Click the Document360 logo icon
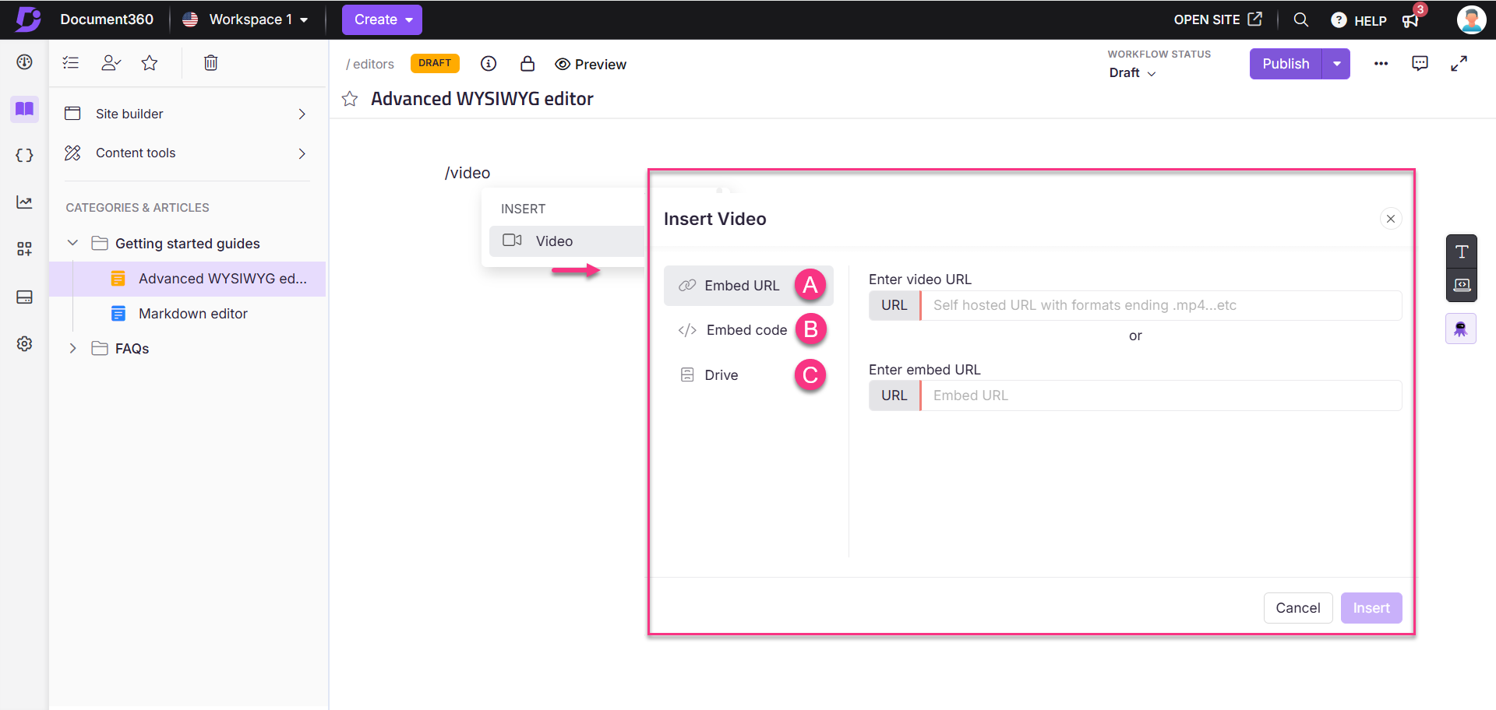Screen dimensions: 1496x710 pos(28,19)
